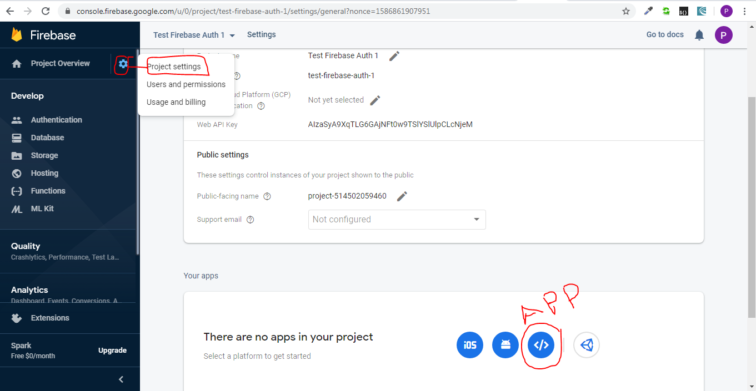Add a Unity app to the project
Screen dimensions: 756x391
(587, 344)
